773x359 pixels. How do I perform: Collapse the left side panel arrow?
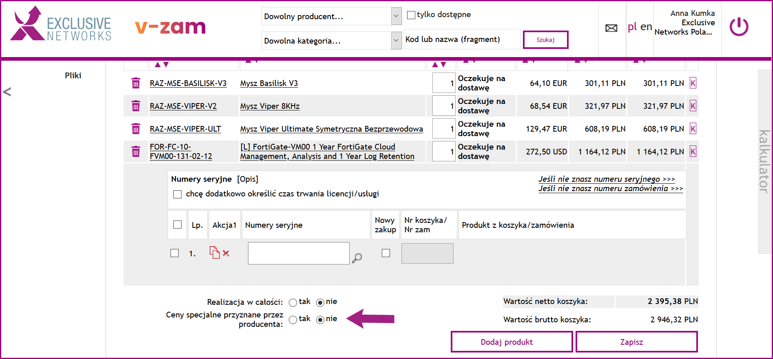click(x=7, y=92)
